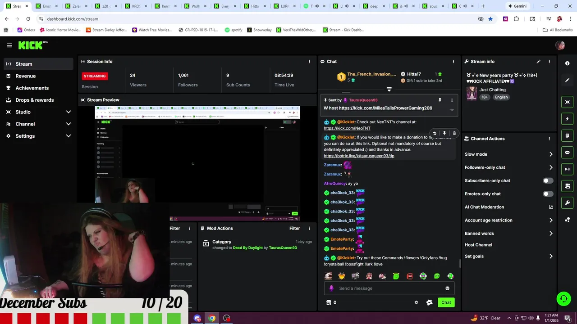Click the info icon in right sidebar
Viewport: 577px width, 324px height.
tap(568, 63)
